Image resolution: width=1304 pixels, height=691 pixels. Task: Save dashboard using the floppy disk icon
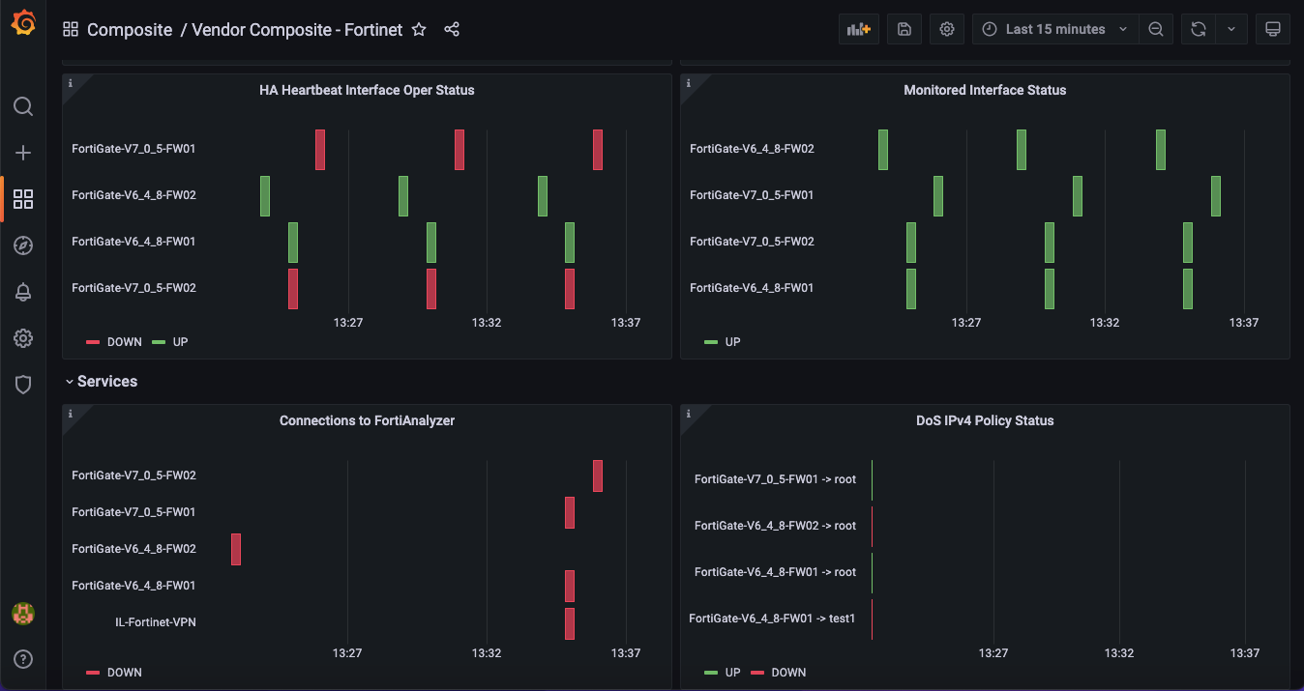coord(904,29)
